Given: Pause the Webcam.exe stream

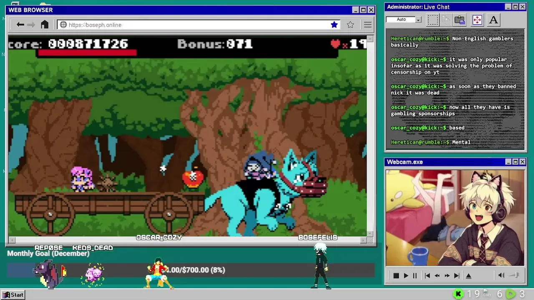Looking at the screenshot, I should [x=415, y=275].
